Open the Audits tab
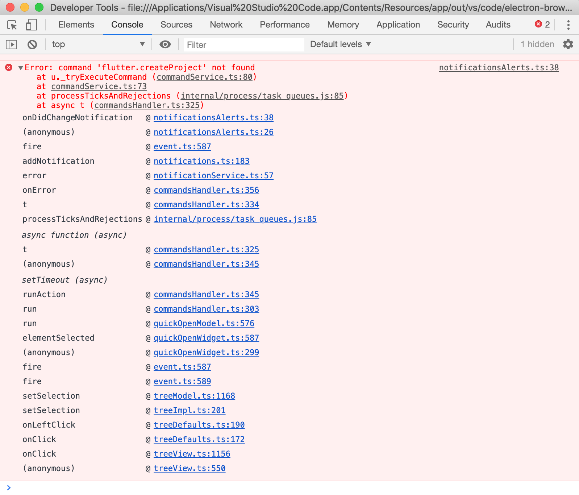 (498, 25)
